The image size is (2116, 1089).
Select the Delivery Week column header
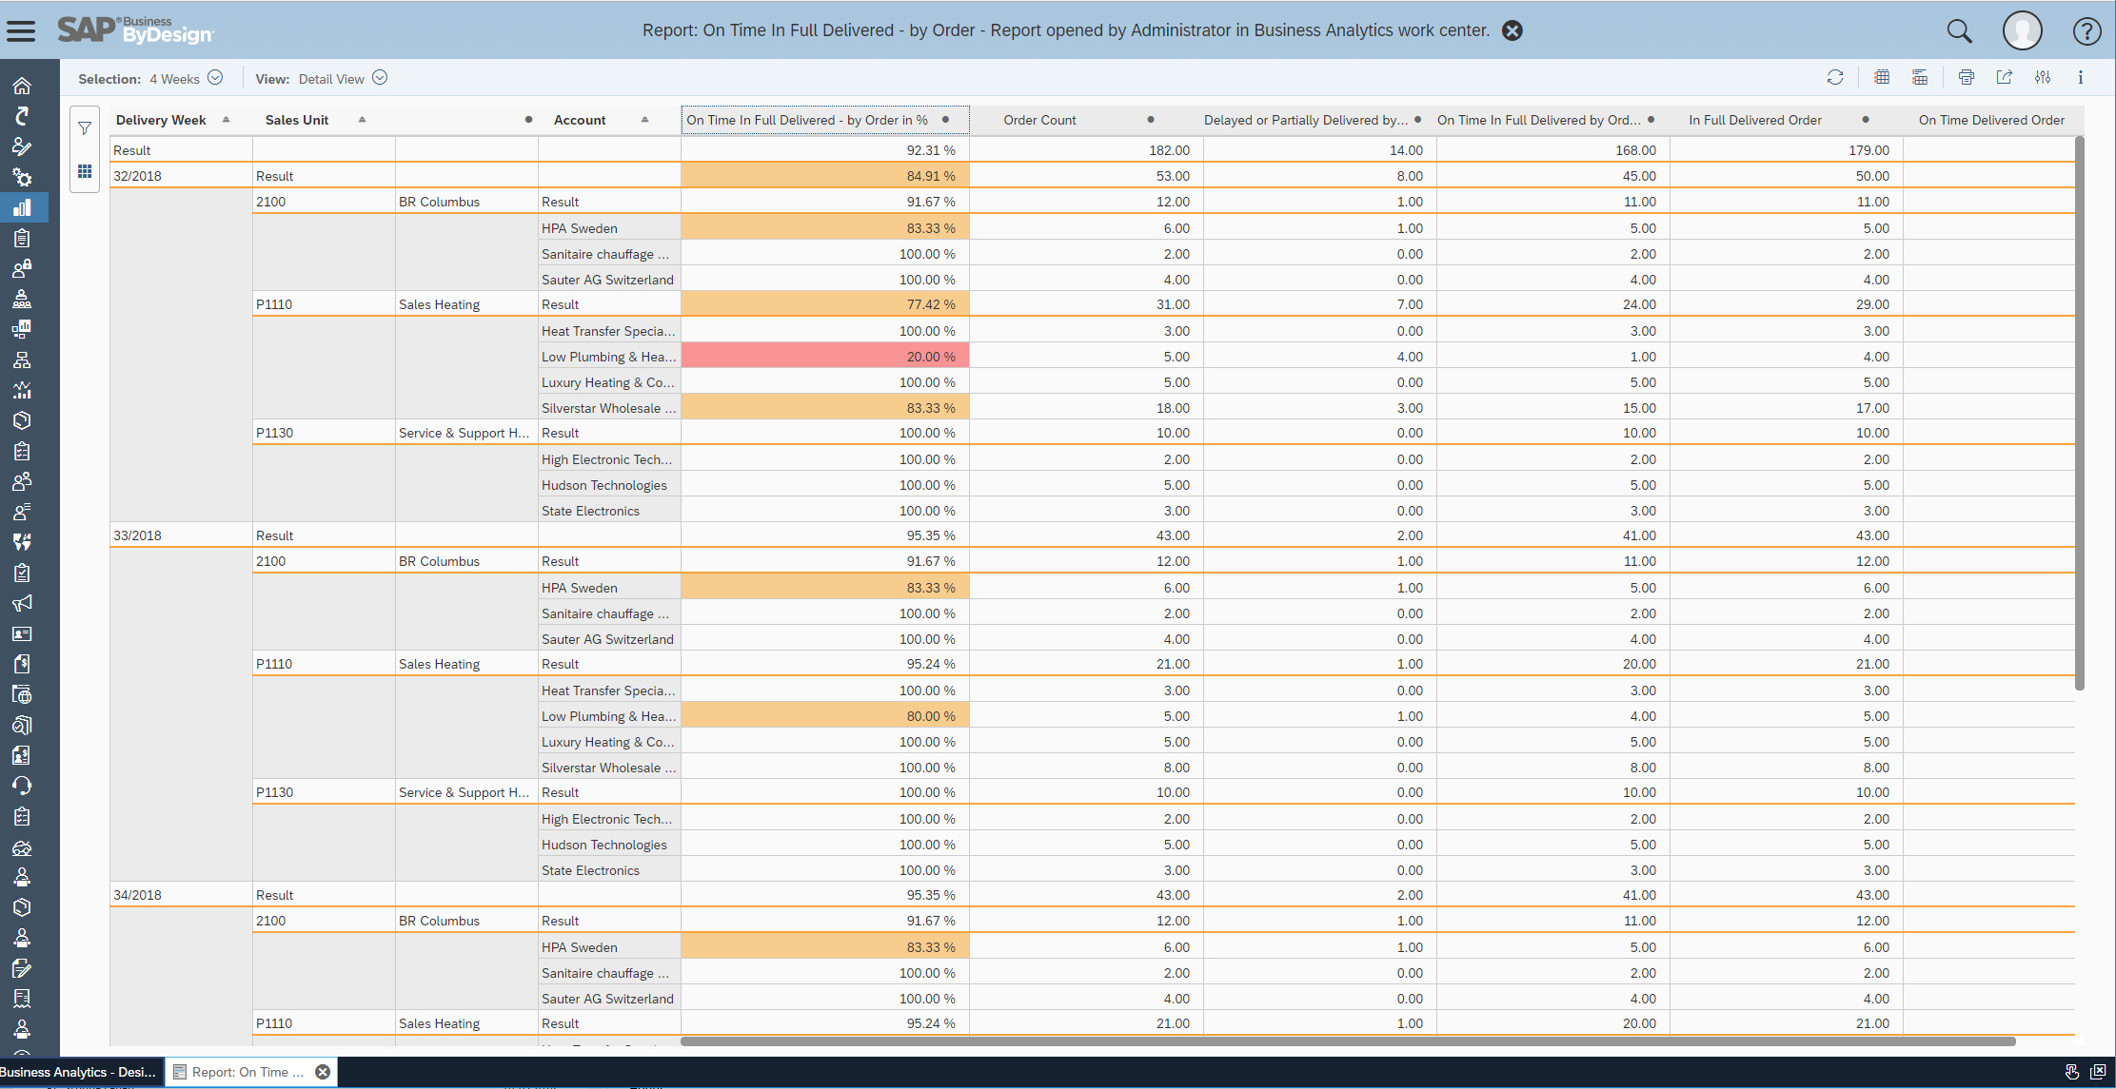[161, 120]
